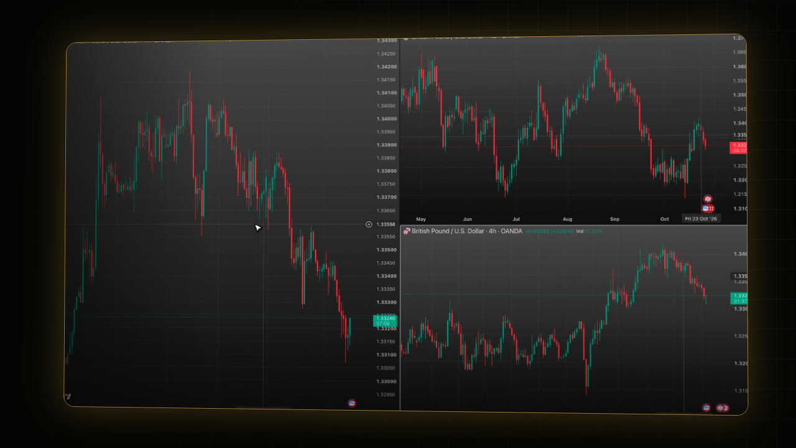796x448 pixels.
Task: Click the dark 1.335 crosshair price label on the 4h chart
Action: pyautogui.click(x=739, y=276)
